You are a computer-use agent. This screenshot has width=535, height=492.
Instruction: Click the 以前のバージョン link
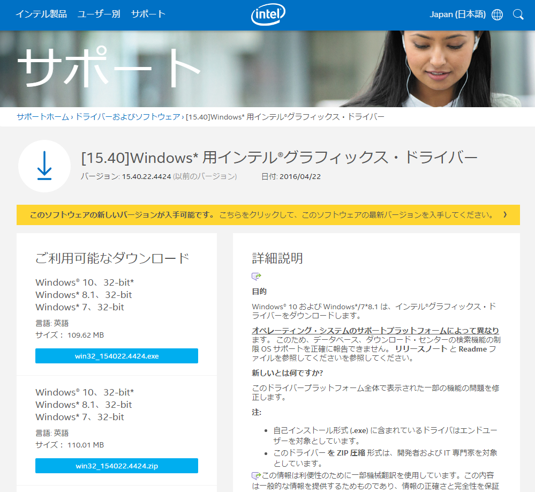click(205, 176)
